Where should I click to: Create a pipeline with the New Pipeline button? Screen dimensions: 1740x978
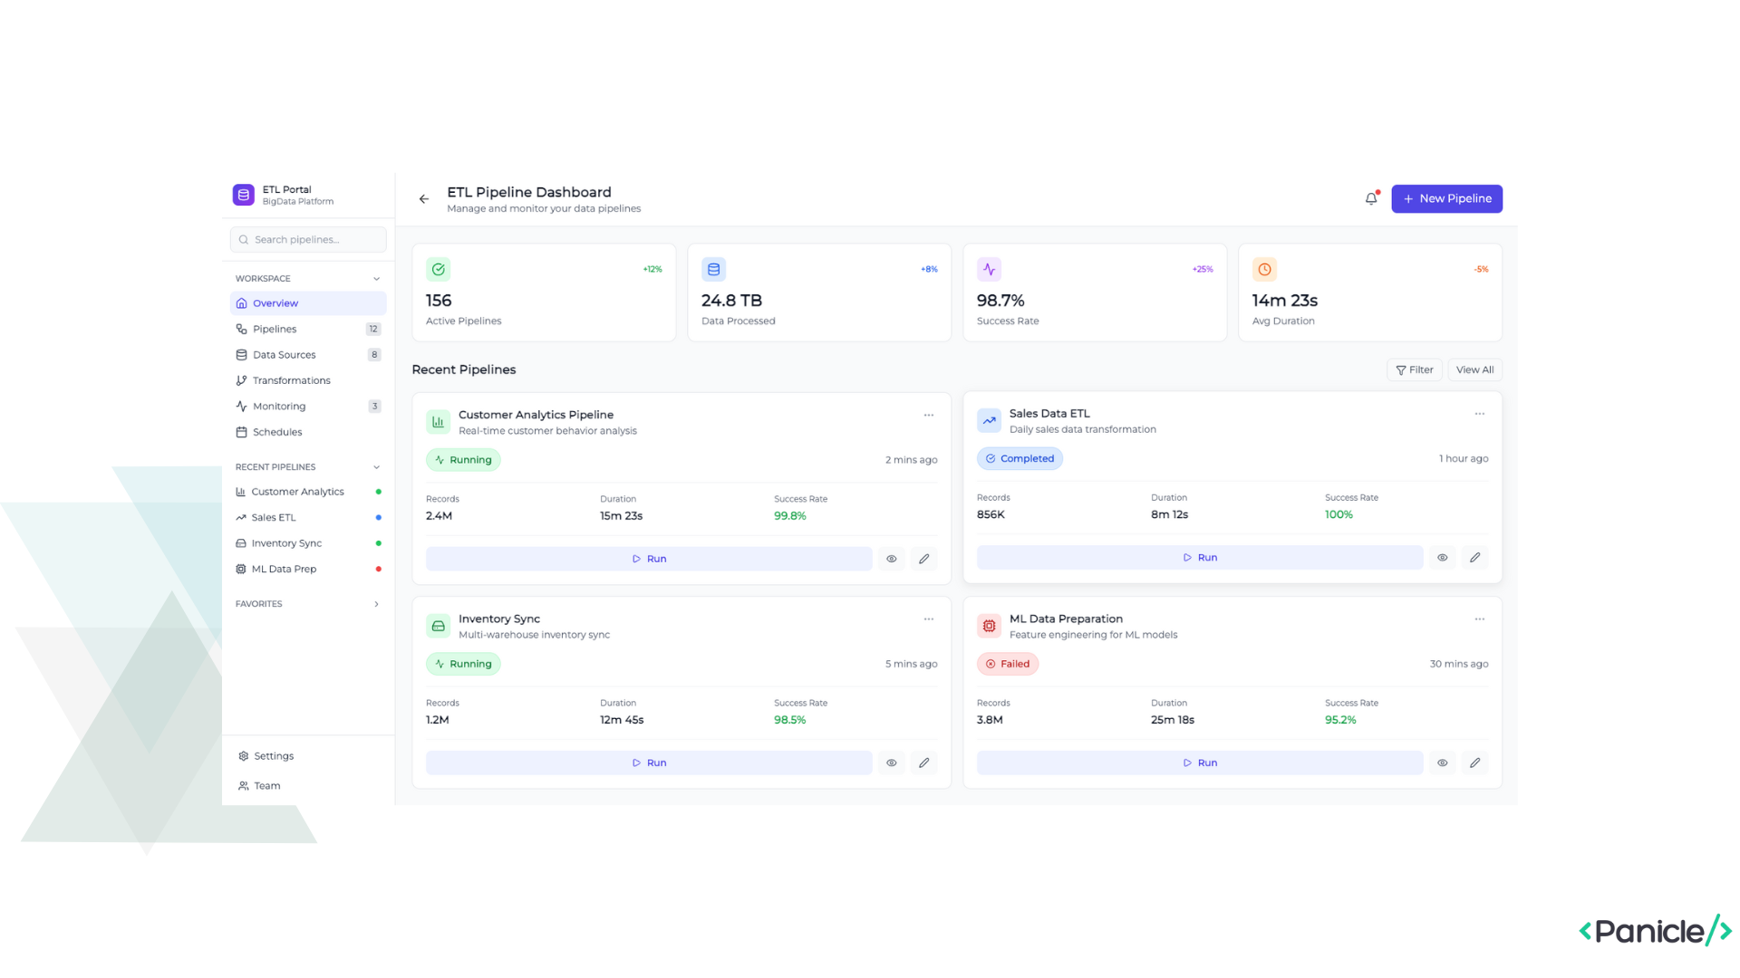click(1446, 198)
